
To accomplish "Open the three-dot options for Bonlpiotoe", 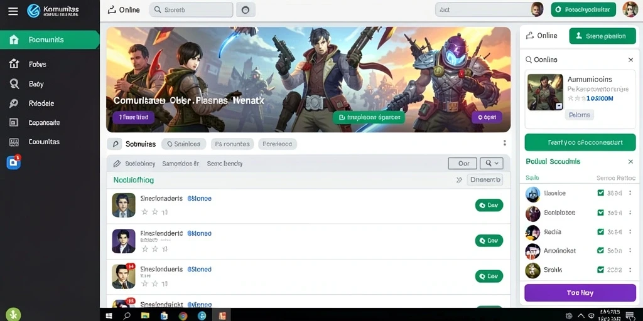I will pos(630,213).
